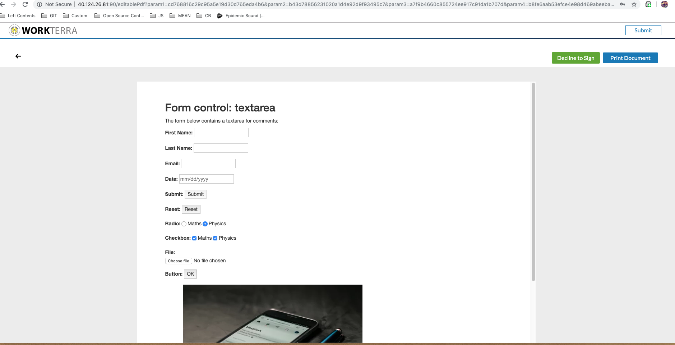Image resolution: width=675 pixels, height=345 pixels.
Task: Open the Open Source Cont... bookmark folder
Action: click(119, 16)
